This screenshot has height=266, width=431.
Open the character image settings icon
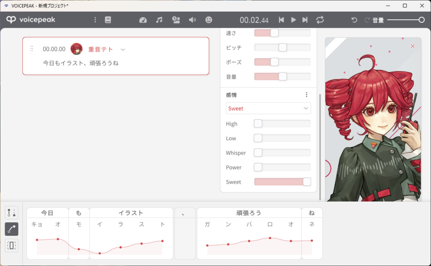176,20
